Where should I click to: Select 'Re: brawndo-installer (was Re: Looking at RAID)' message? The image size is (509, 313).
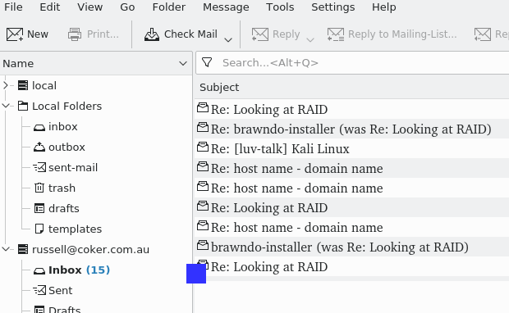(x=351, y=129)
